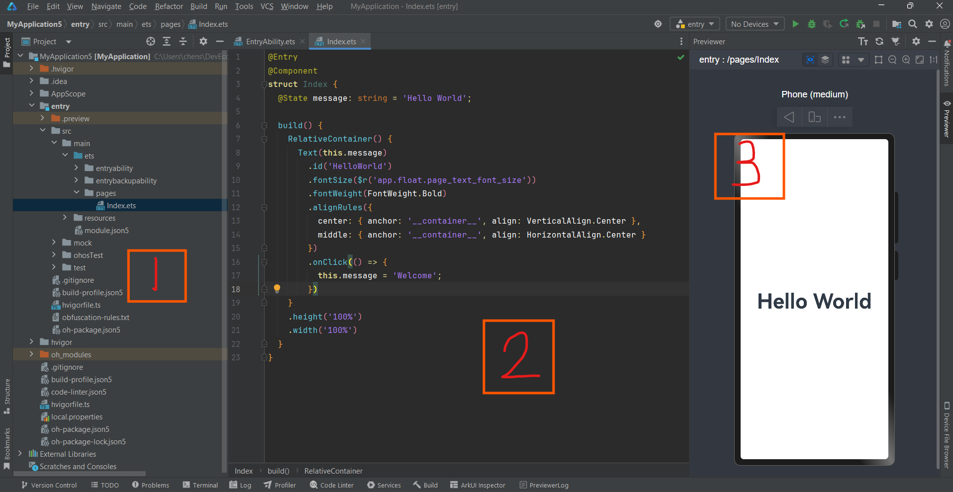The image size is (953, 492).
Task: Open the No Devices dropdown
Action: [755, 24]
